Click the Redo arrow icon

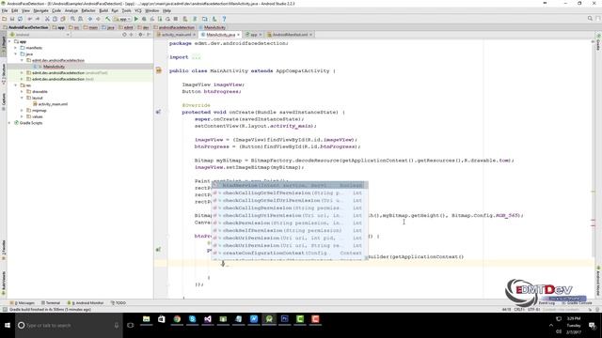pos(38,19)
